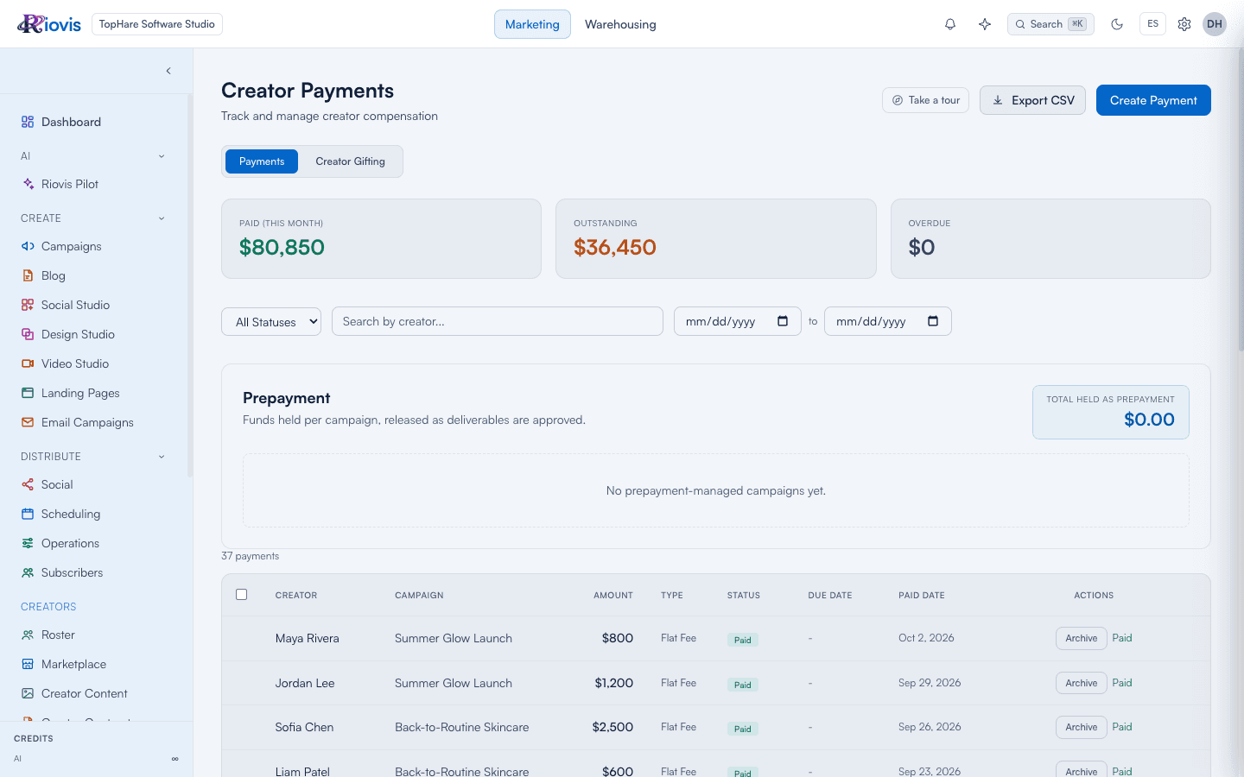Open the start date calendar picker
The height and width of the screenshot is (777, 1244).
[783, 321]
